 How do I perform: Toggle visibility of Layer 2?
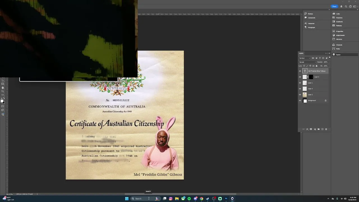click(x=300, y=95)
